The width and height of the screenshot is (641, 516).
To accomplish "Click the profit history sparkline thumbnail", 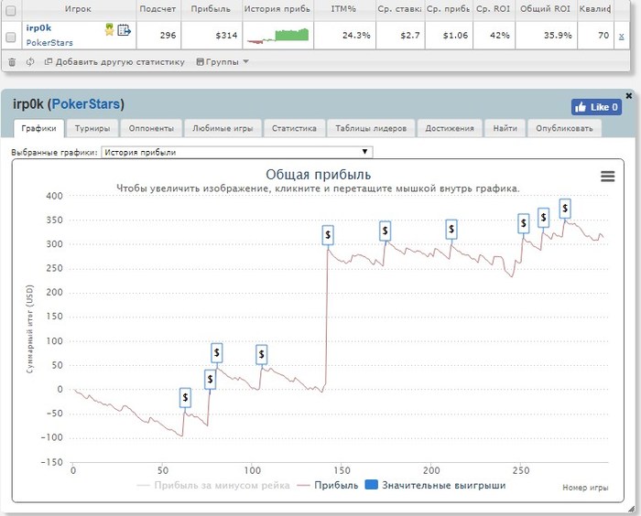I will point(277,36).
